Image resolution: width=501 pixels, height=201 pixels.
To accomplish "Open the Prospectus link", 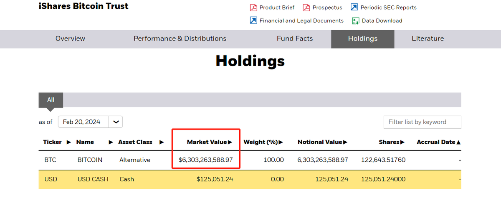I will tap(327, 8).
